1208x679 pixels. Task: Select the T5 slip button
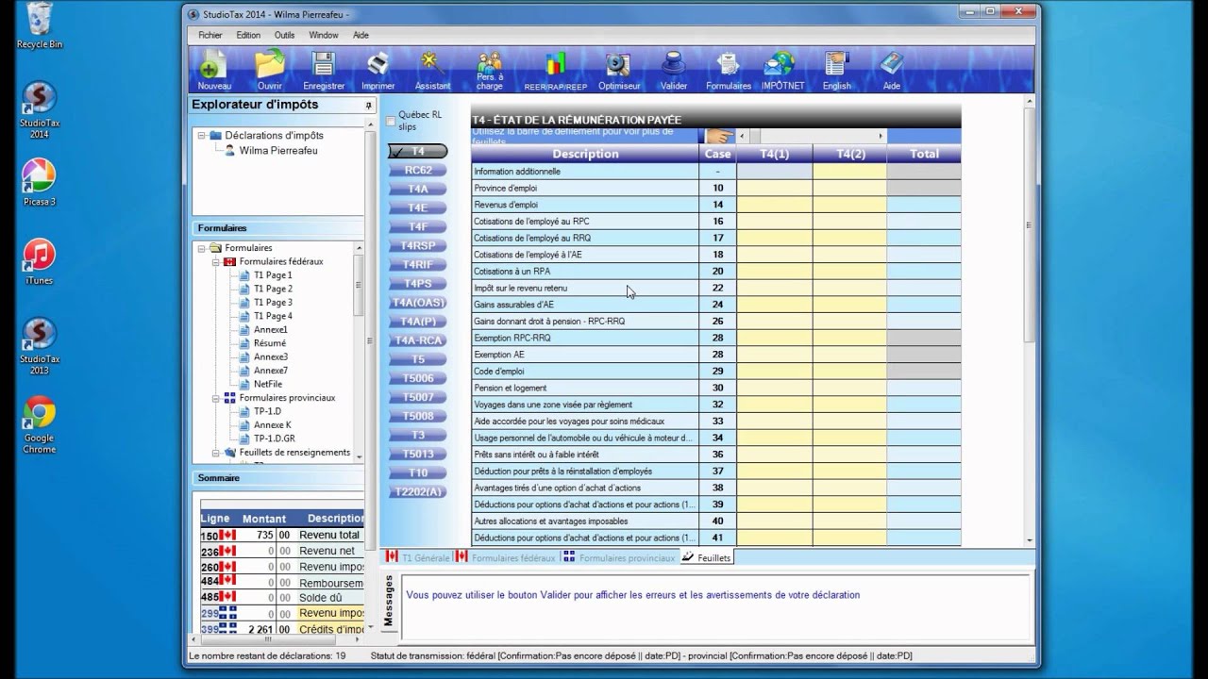418,359
